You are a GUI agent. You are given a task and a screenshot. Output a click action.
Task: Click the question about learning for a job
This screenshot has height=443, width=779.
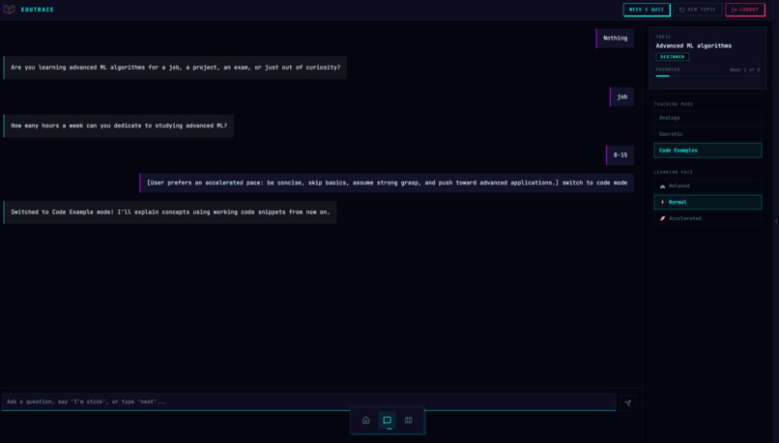pyautogui.click(x=175, y=68)
